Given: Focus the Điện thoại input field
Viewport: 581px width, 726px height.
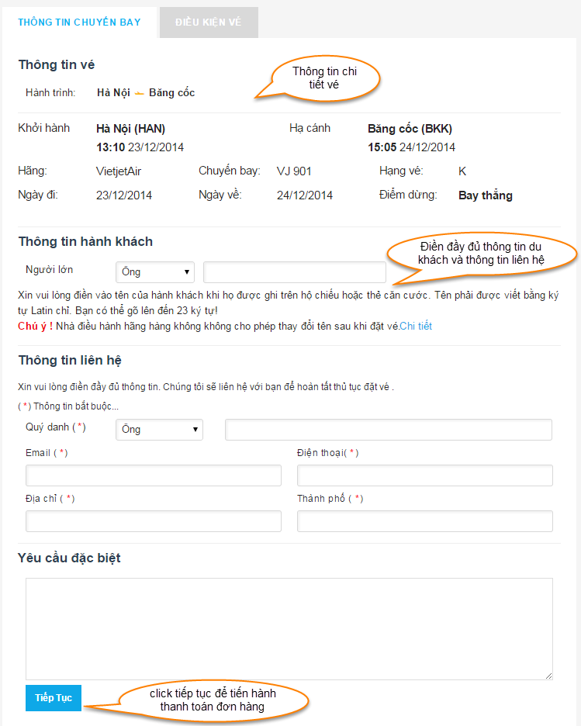Looking at the screenshot, I should (x=425, y=475).
